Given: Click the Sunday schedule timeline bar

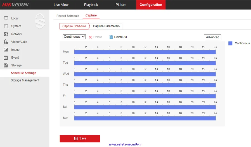Looking at the screenshot, I should click(145, 118).
